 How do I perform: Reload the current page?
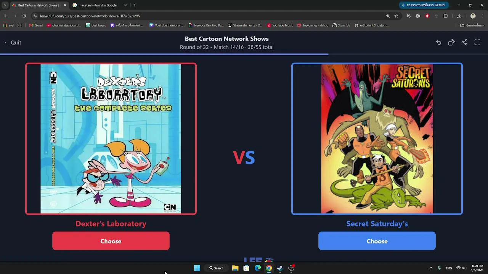tap(24, 16)
